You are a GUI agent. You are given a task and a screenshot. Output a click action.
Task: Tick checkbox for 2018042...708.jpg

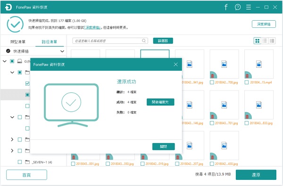[x=212, y=82]
